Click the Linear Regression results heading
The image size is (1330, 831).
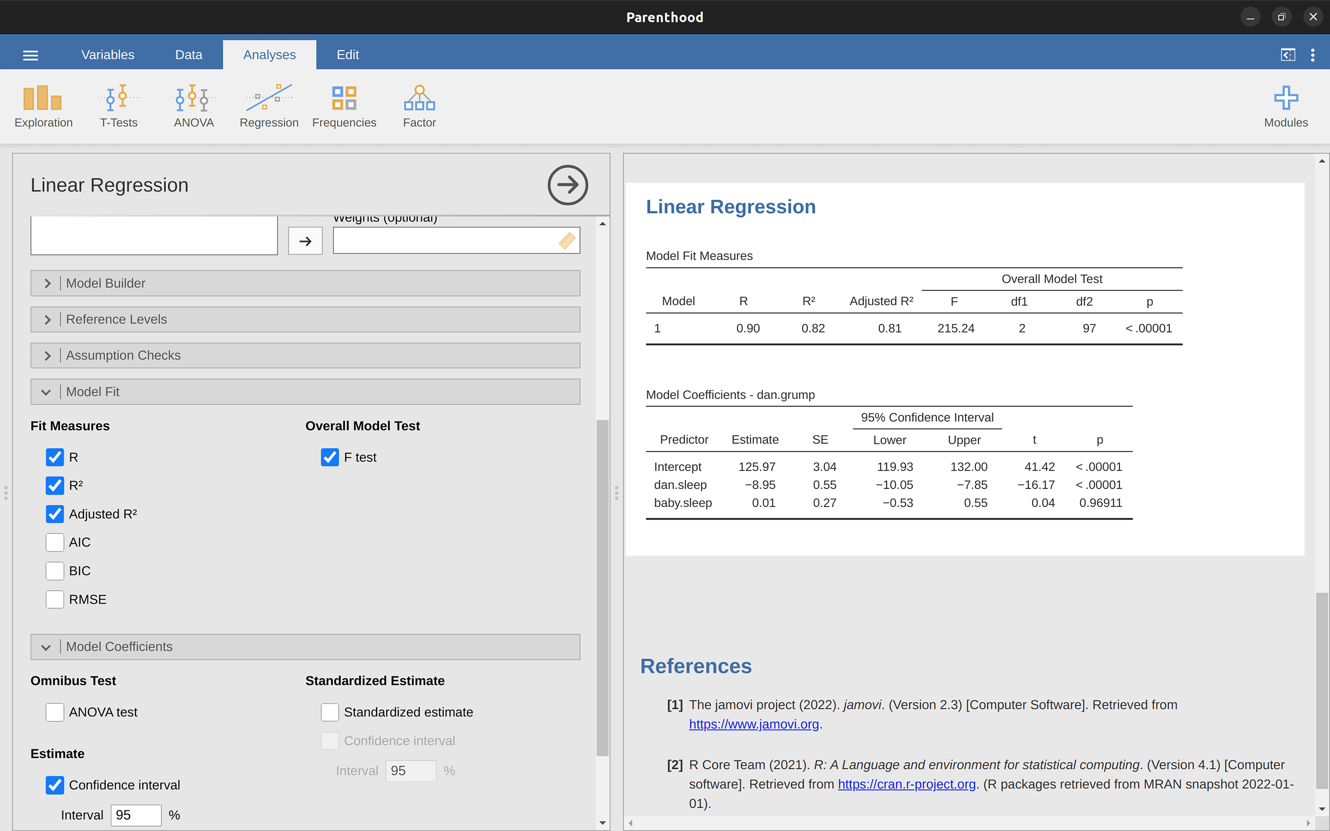coord(731,207)
